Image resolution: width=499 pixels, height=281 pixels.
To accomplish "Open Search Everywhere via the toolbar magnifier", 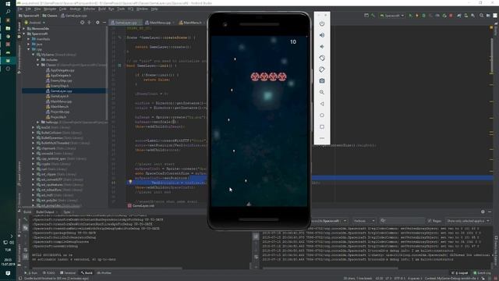I will point(481,16).
